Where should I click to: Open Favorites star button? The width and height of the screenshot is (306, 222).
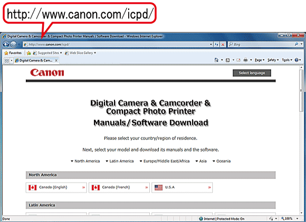point(13,53)
